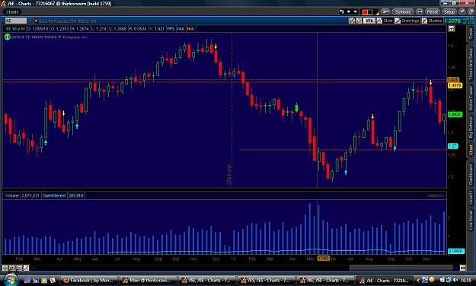
Task: Click the wrench tool button
Action: (385, 12)
